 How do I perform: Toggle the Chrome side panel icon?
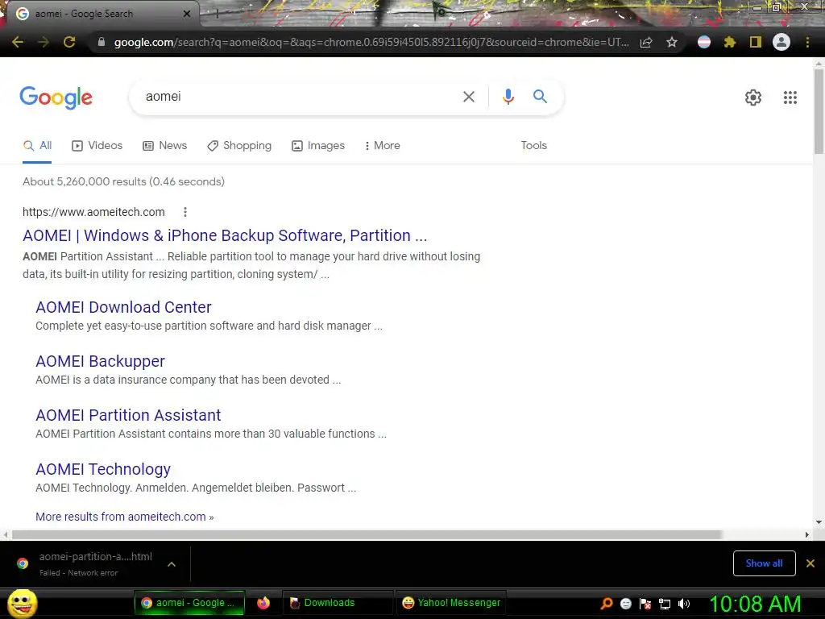(756, 42)
